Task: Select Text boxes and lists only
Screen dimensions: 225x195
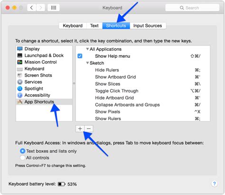Action: click(22, 151)
